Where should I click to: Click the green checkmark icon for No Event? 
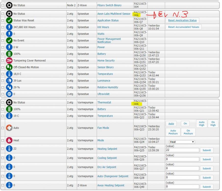(9, 40)
